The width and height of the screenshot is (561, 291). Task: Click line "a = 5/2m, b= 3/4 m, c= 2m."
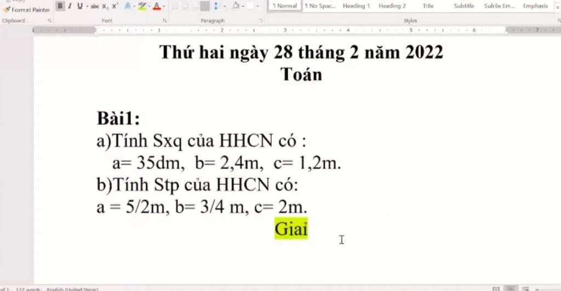[x=202, y=207]
